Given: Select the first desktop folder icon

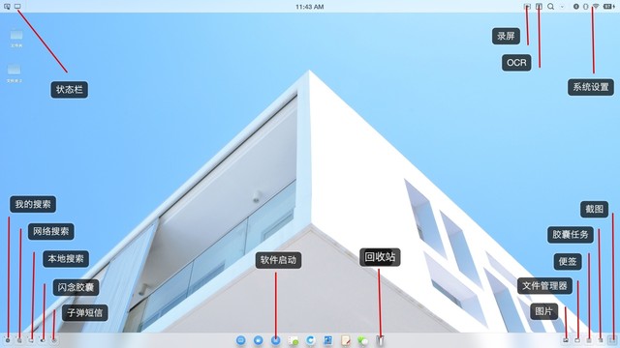Looking at the screenshot, I should pyautogui.click(x=16, y=36).
